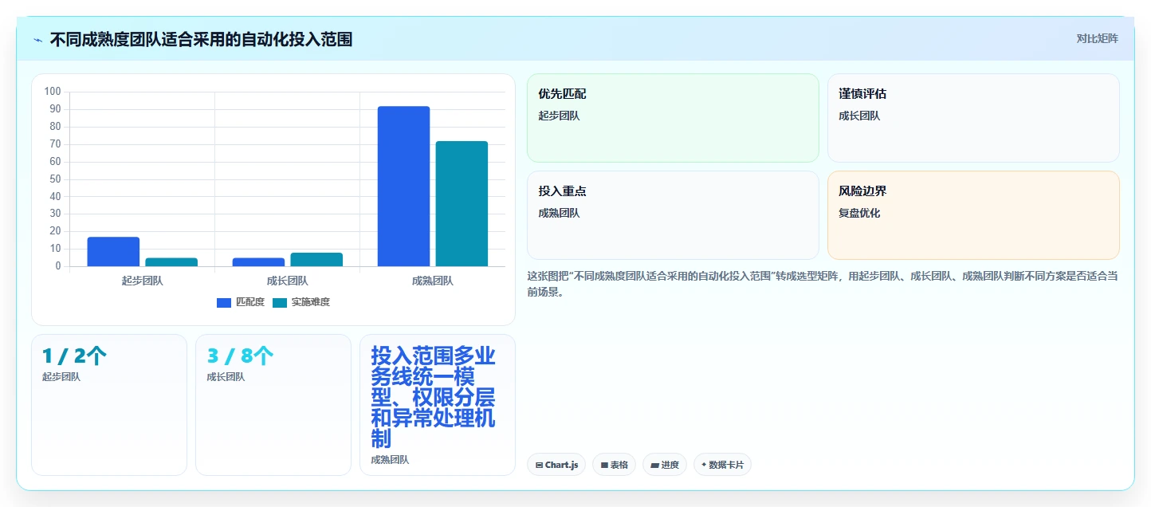The height and width of the screenshot is (507, 1151).
Task: Toggle the 实施难度 legend item
Action: (x=301, y=302)
